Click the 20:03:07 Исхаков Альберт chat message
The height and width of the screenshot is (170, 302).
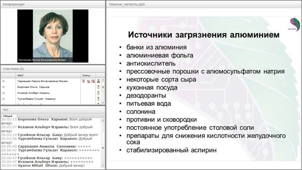point(47,129)
